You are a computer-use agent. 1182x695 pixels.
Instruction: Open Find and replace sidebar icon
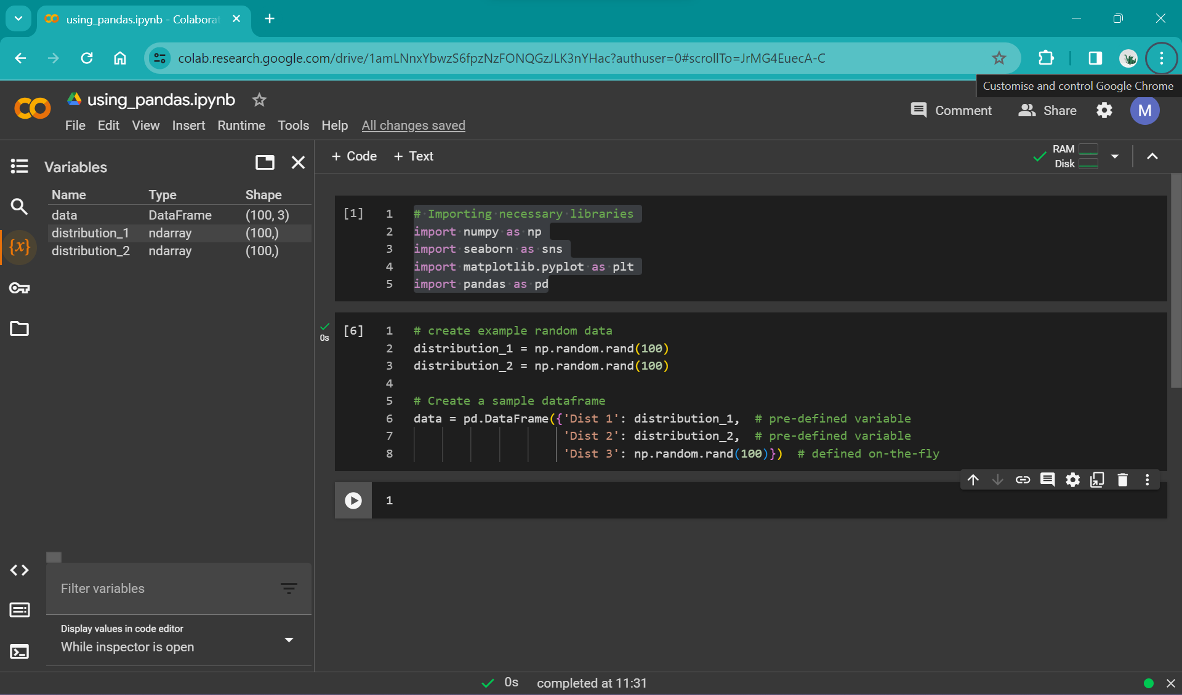tap(19, 207)
